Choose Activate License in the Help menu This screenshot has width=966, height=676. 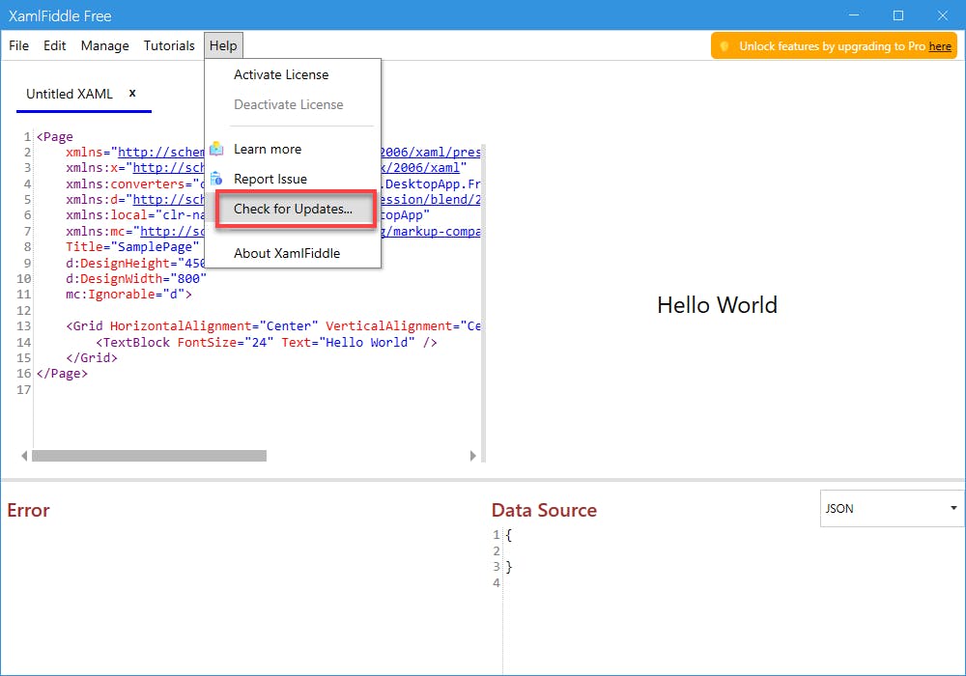tap(281, 74)
